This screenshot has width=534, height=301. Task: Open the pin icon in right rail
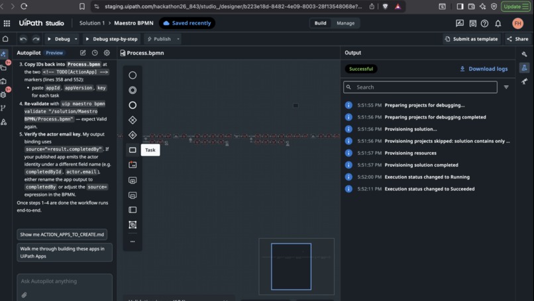[x=525, y=81]
